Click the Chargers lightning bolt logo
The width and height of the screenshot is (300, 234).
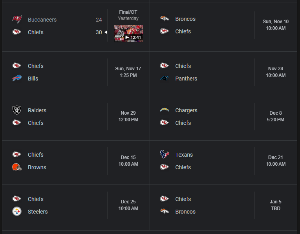[164, 110]
